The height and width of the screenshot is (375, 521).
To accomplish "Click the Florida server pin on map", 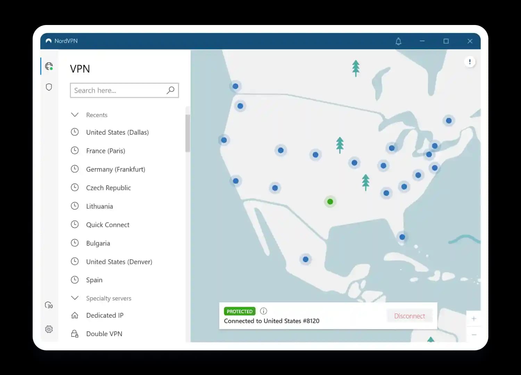I will (x=402, y=237).
